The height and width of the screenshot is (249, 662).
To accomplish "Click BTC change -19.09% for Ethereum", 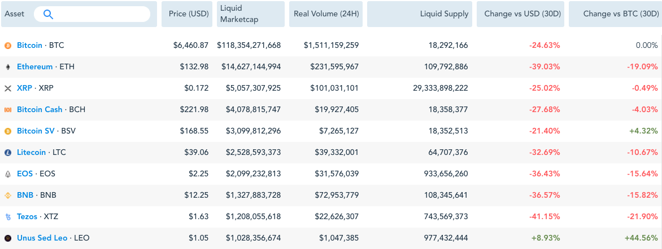I will pyautogui.click(x=643, y=66).
